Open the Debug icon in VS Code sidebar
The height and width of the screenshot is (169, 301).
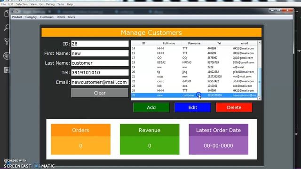(6, 56)
